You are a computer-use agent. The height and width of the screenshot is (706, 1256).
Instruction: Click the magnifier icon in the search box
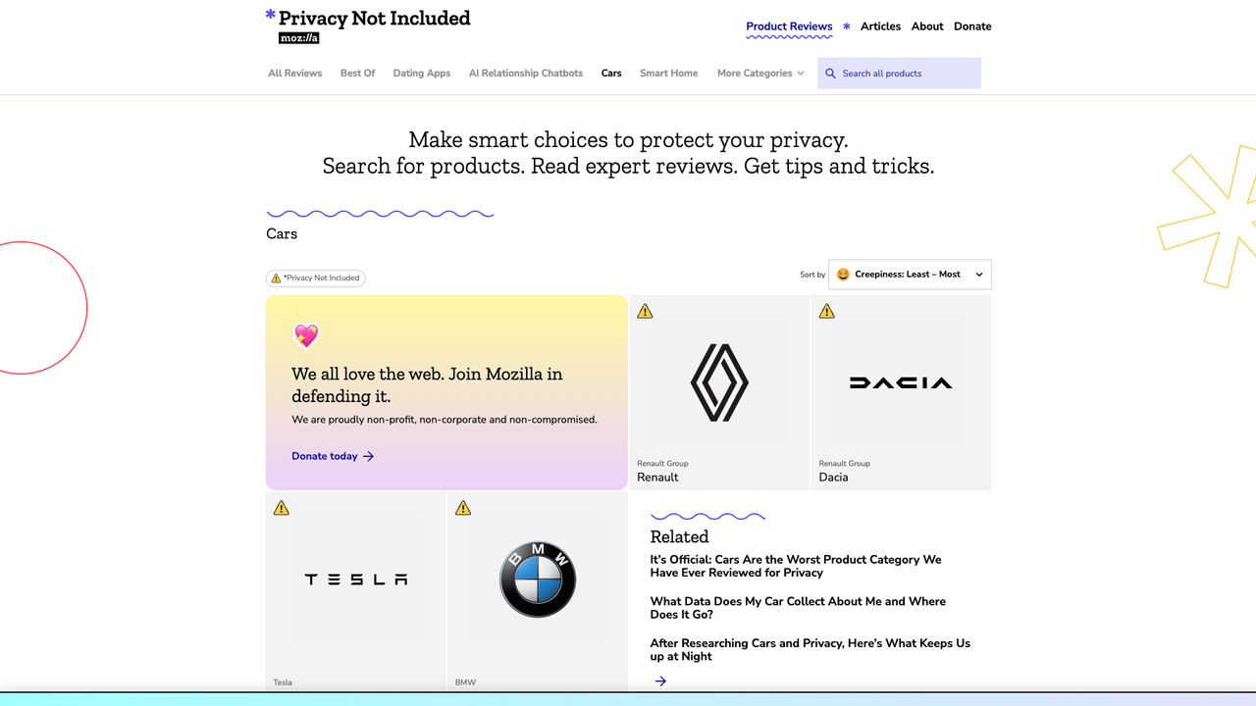click(830, 74)
